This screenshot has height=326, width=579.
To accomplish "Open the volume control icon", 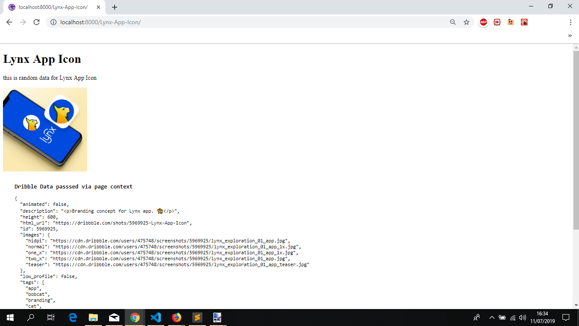I will [523, 318].
